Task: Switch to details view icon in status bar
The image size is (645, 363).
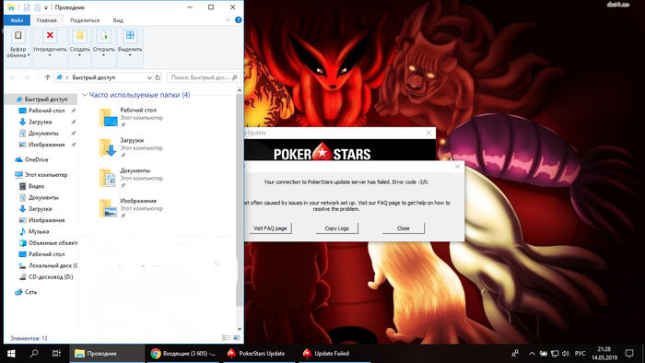Action: coord(226,338)
